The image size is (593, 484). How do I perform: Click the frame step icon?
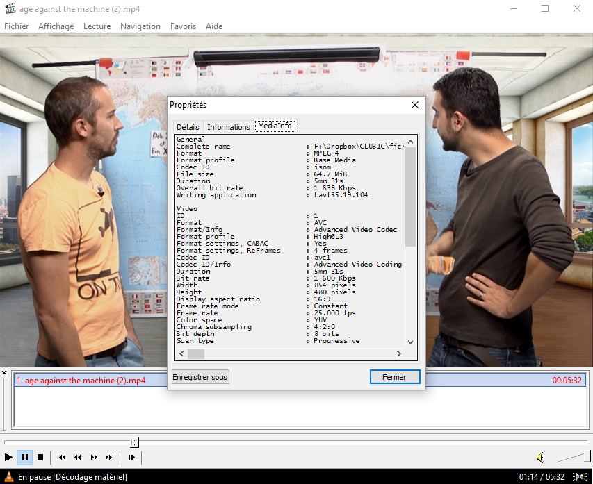(131, 457)
